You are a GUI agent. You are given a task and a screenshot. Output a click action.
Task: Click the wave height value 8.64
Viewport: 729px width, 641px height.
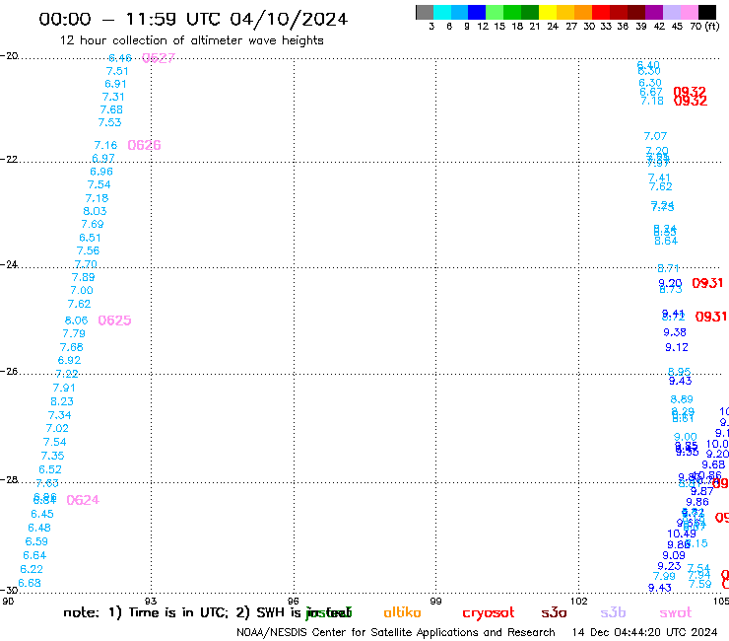(666, 242)
